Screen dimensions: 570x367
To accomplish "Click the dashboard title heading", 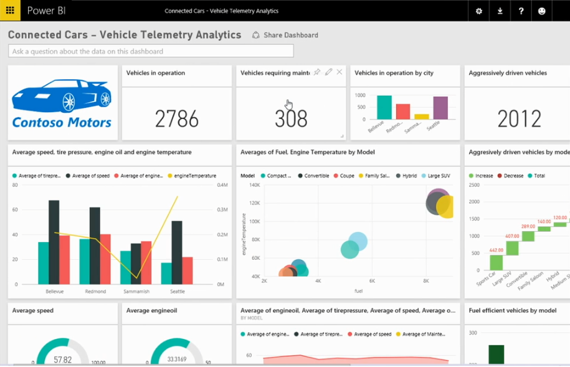I will [x=125, y=34].
